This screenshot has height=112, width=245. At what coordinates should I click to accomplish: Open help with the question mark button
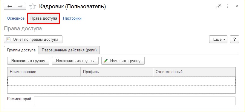[x=235, y=39]
